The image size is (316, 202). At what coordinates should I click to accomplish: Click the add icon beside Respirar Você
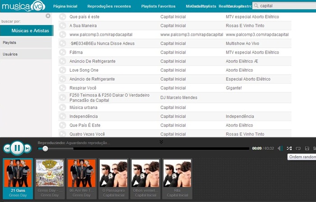point(62,88)
